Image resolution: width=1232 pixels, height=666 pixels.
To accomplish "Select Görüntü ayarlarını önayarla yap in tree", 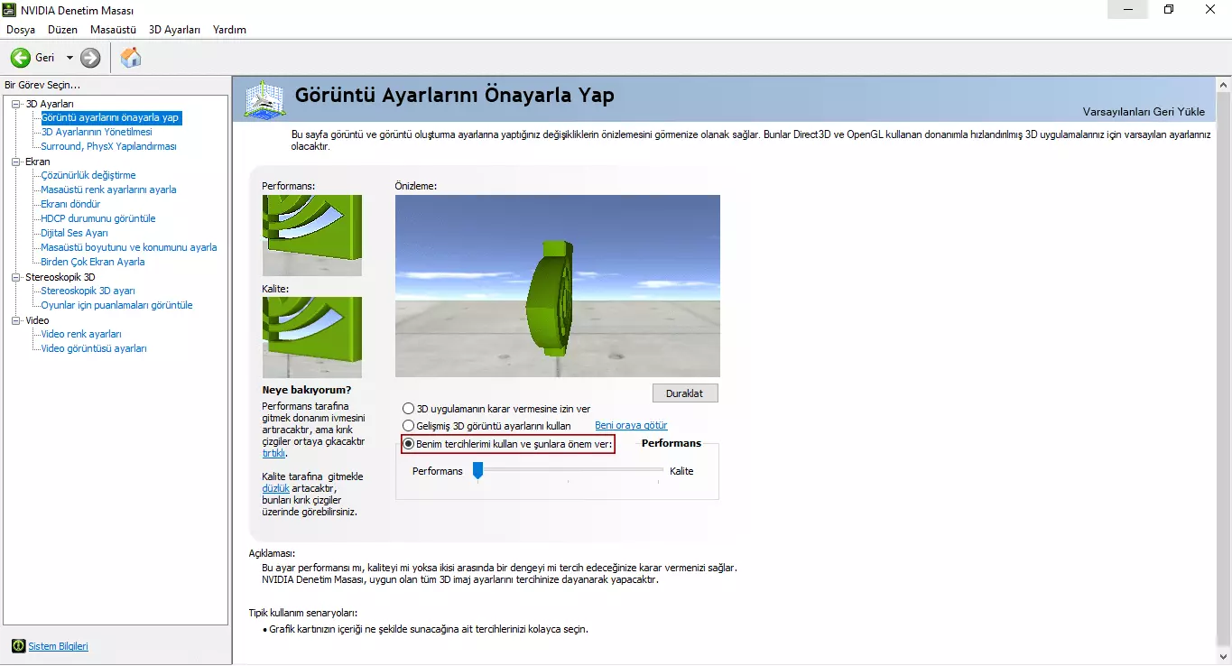I will pyautogui.click(x=110, y=117).
